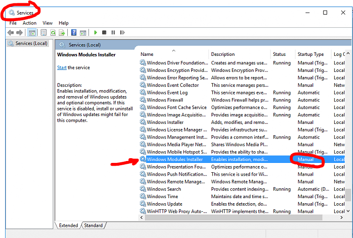Click the Start the service link
Screen dimensions: 353x238
pos(62,68)
